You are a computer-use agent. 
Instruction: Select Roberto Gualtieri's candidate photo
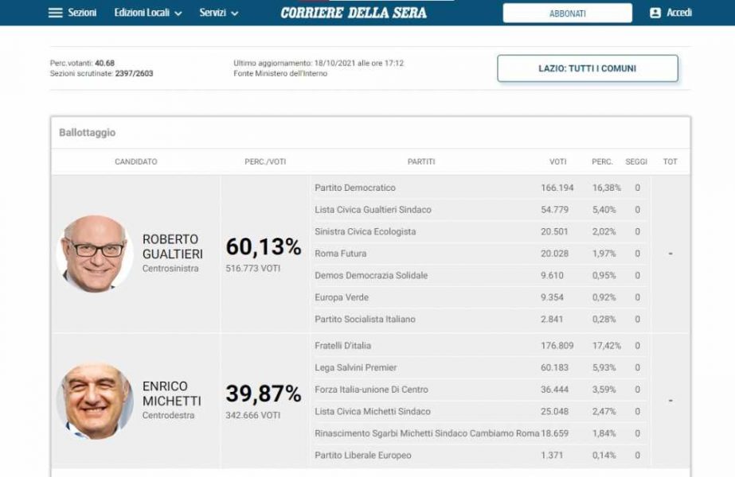94,249
